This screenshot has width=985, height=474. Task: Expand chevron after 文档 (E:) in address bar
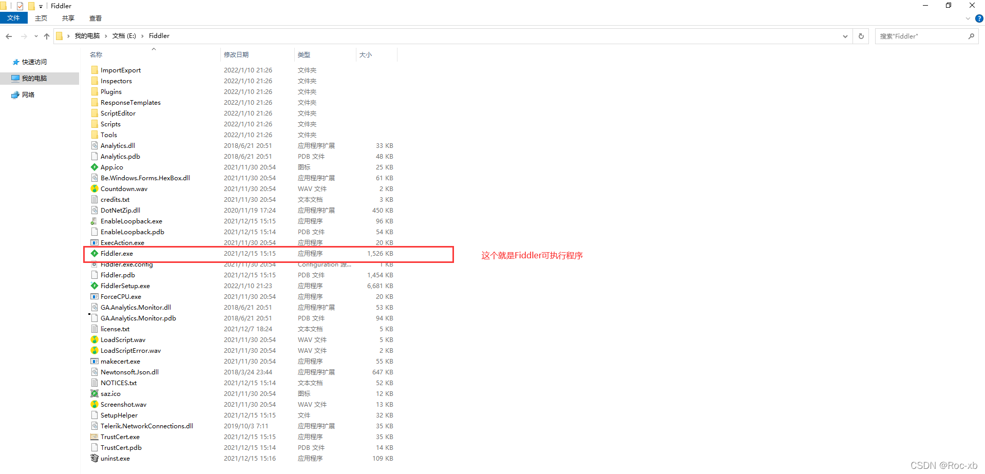(142, 36)
